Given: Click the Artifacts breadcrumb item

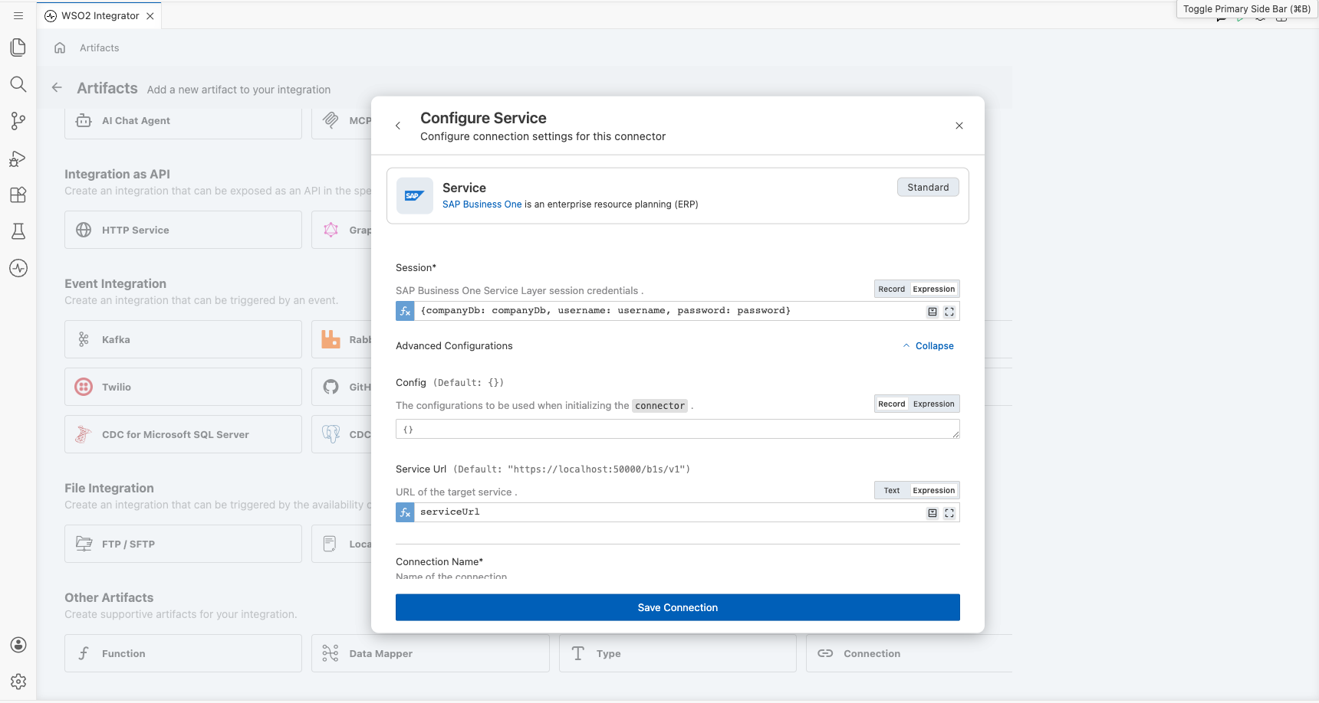Looking at the screenshot, I should (x=100, y=47).
